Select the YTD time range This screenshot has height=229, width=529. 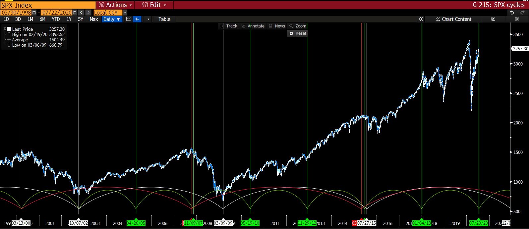[x=56, y=19]
